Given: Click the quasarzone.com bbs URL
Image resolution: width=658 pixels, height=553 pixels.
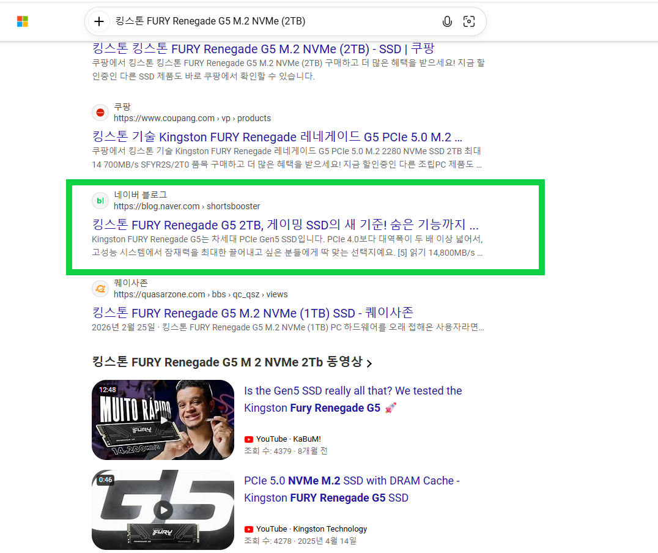Looking at the screenshot, I should pos(201,295).
